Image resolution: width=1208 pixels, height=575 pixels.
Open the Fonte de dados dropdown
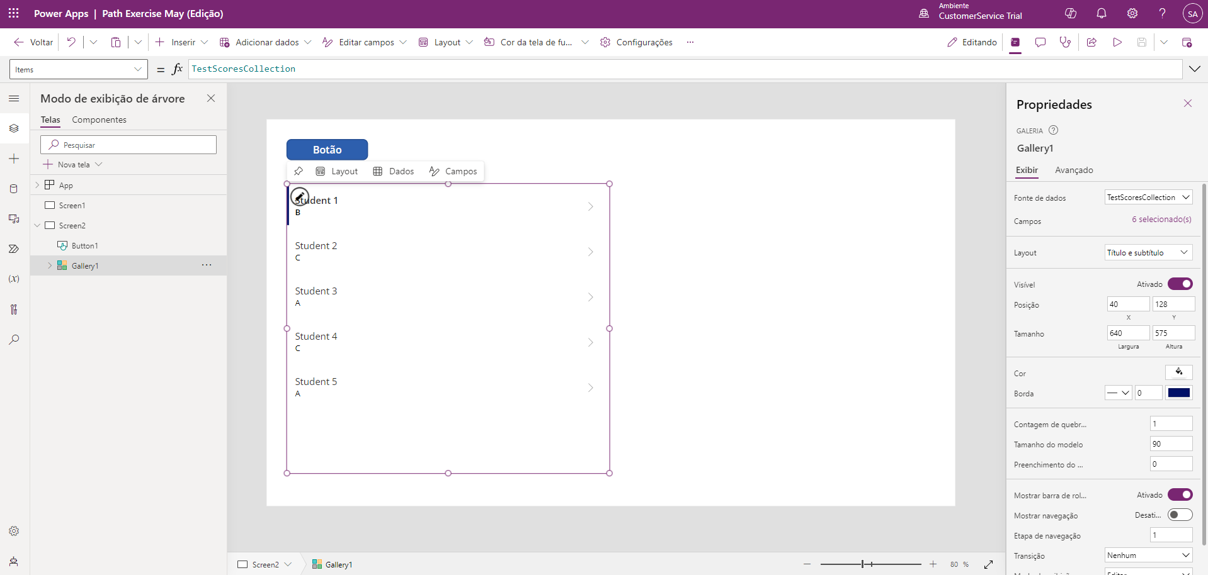coord(1149,197)
